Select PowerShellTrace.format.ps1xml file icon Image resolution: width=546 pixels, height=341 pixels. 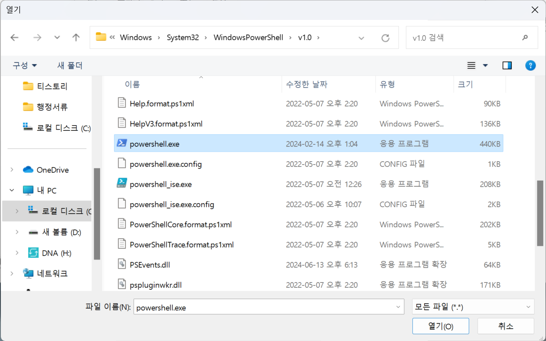(x=121, y=244)
